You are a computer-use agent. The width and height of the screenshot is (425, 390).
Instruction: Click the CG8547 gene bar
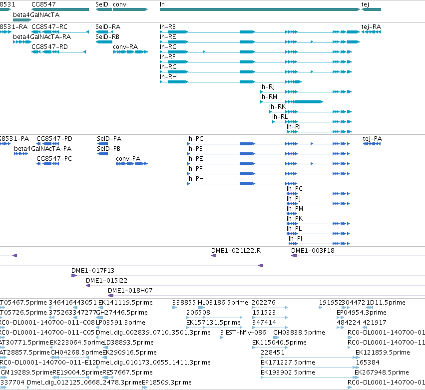[60, 9]
